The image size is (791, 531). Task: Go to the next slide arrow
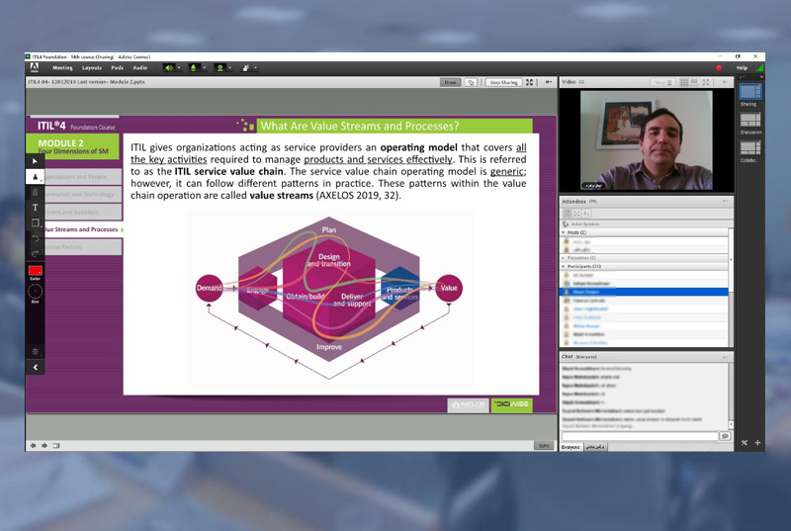(44, 446)
